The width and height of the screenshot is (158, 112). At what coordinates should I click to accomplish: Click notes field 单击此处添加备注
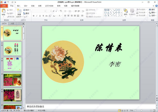click(x=91, y=106)
